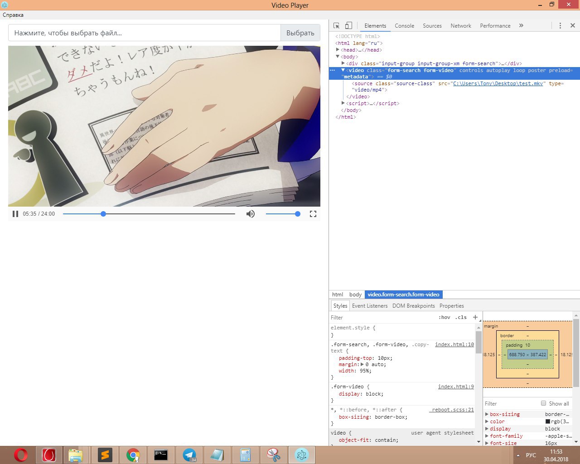Launch Google Chrome from the taskbar
580x464 pixels.
point(133,455)
